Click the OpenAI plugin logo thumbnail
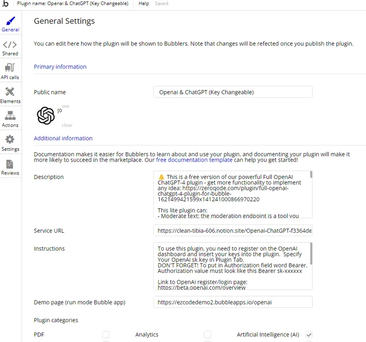This screenshot has height=342, width=366. click(x=46, y=116)
